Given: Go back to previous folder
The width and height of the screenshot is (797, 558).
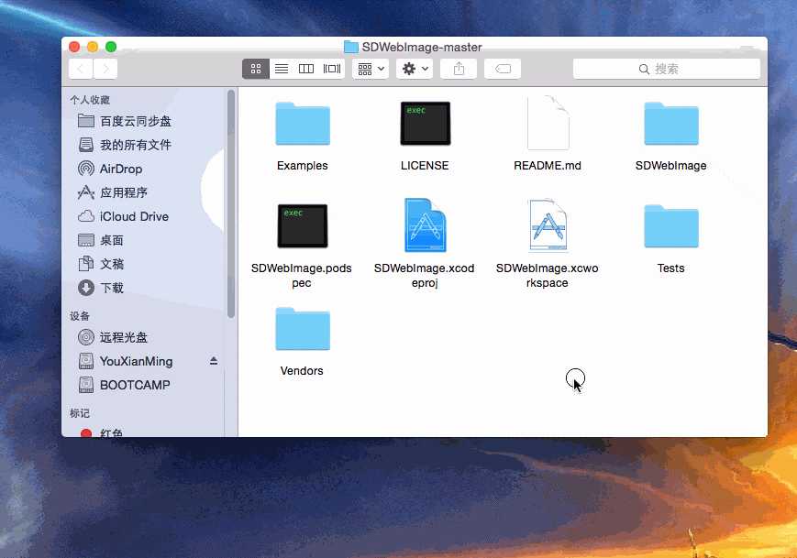Looking at the screenshot, I should pos(81,69).
